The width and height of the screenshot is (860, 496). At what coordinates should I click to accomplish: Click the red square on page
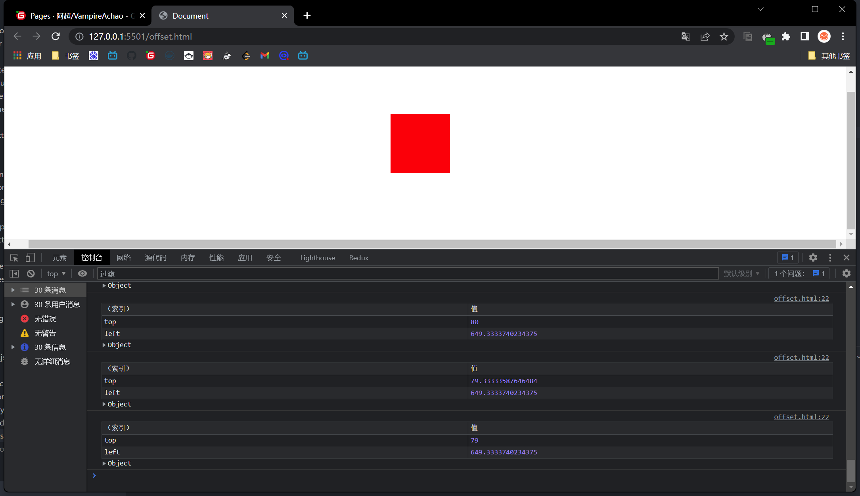420,143
